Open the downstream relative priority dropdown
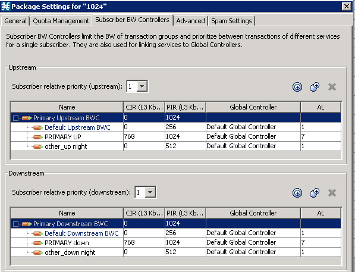Viewport: 355px width, 272px height. (x=150, y=192)
